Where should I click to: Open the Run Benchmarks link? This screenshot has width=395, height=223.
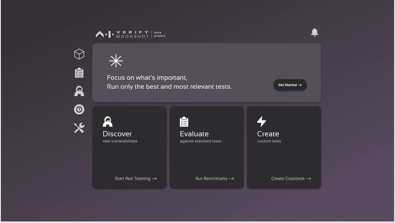(x=215, y=179)
